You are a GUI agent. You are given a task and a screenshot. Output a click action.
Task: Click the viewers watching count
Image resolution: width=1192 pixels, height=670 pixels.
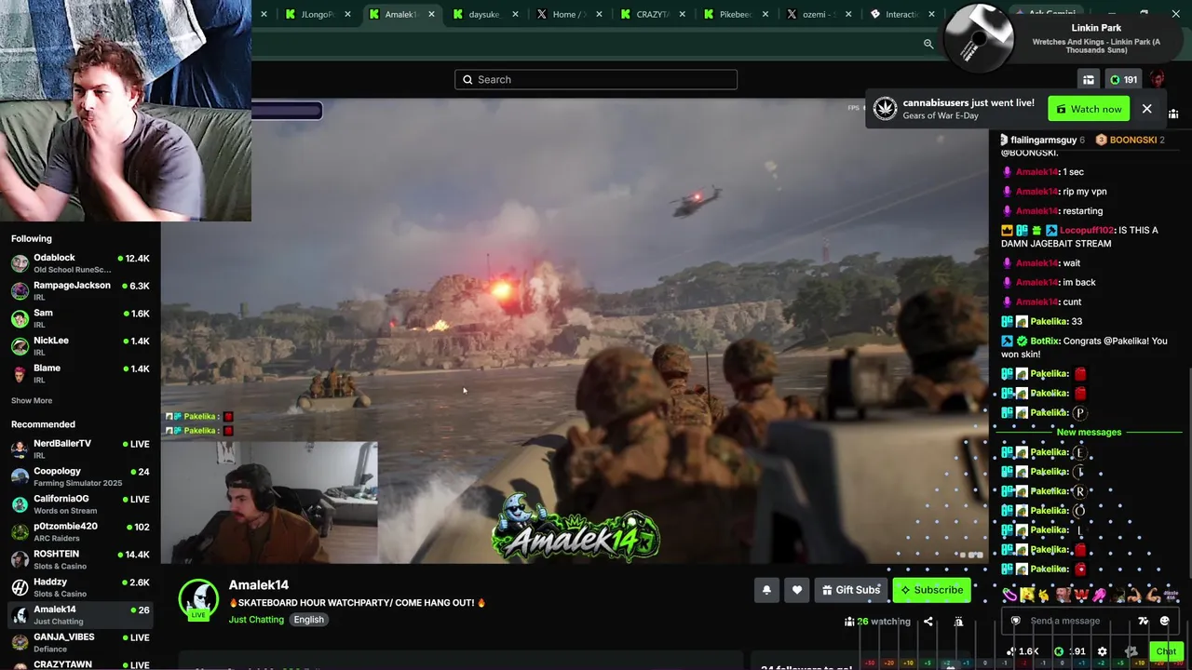(877, 622)
